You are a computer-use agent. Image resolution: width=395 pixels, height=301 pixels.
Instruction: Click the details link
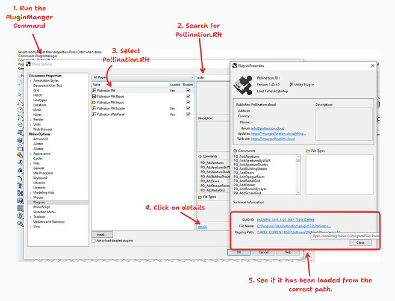click(x=202, y=227)
